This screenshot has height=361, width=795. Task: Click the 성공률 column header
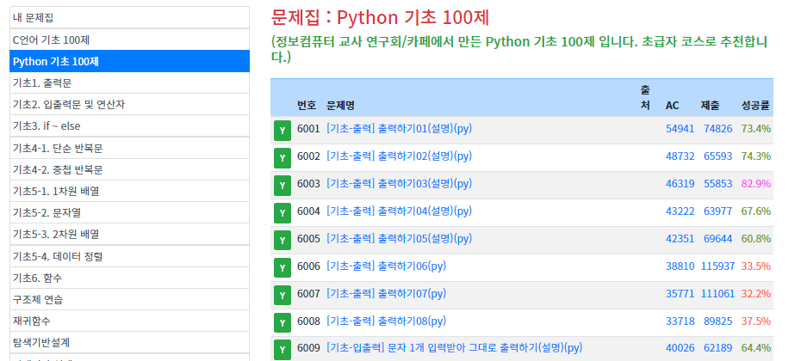(x=755, y=106)
